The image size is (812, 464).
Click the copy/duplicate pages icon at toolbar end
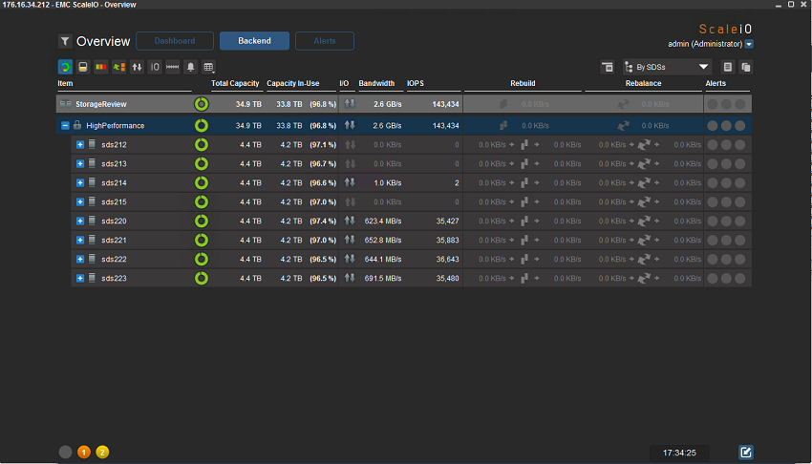746,67
